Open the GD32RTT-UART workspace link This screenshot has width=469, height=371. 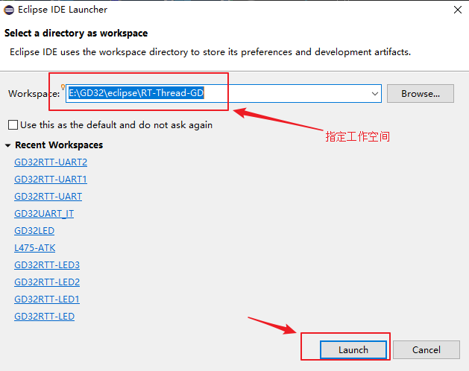(x=48, y=197)
